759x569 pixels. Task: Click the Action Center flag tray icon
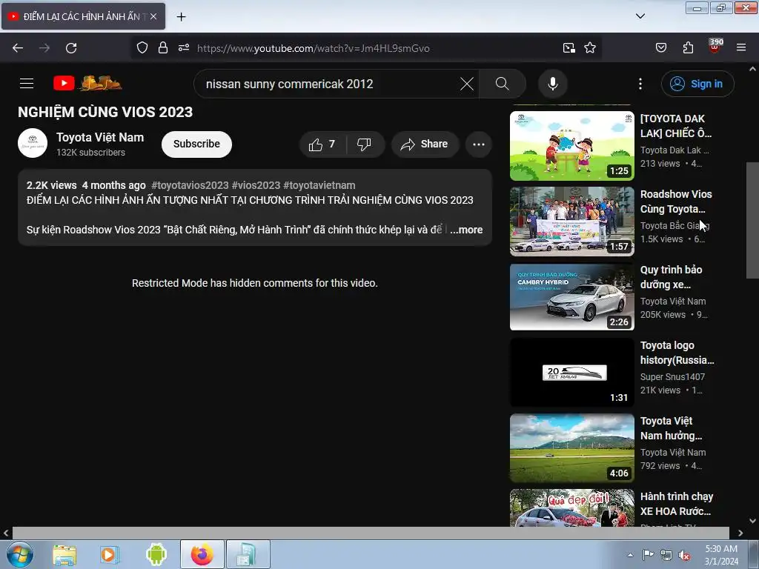pos(648,555)
